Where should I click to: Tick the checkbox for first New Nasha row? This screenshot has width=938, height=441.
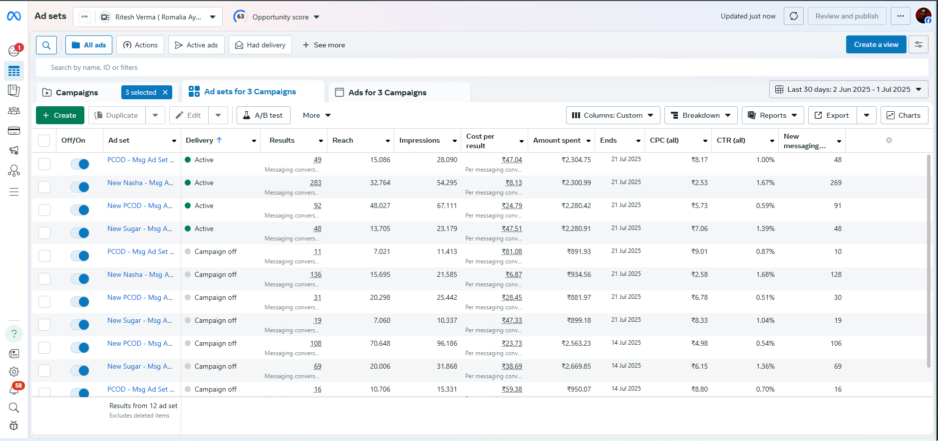tap(44, 187)
